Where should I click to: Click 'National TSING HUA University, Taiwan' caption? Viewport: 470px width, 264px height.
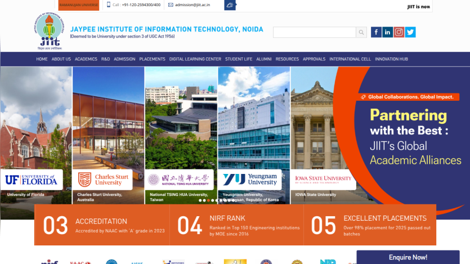[x=178, y=197]
